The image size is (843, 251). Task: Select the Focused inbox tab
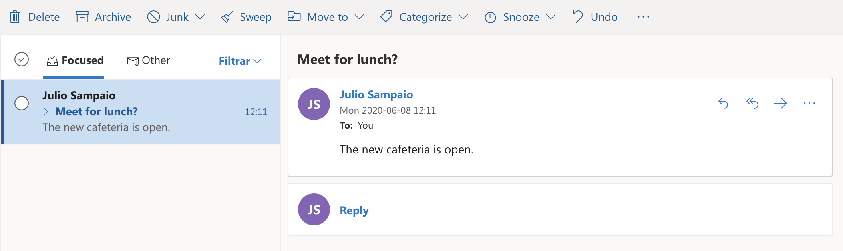tap(76, 60)
